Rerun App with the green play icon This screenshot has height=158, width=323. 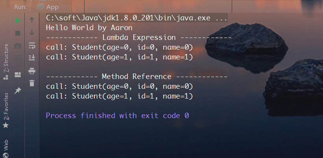tap(18, 20)
